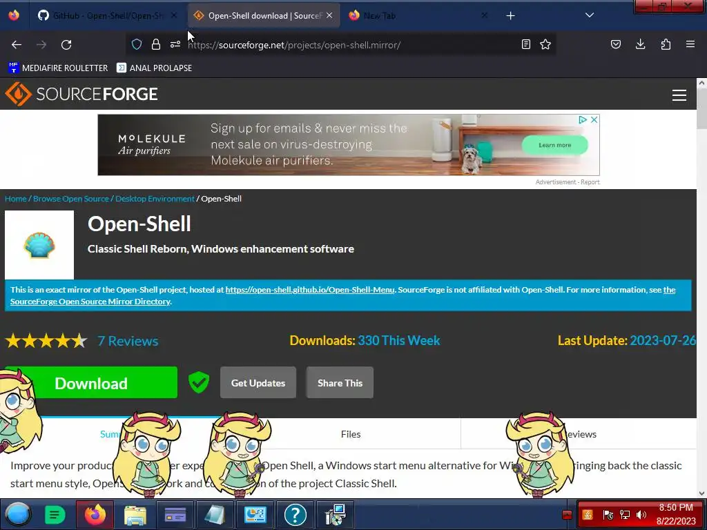The height and width of the screenshot is (530, 707).
Task: Click the AdChoices triangle icon
Action: [583, 119]
